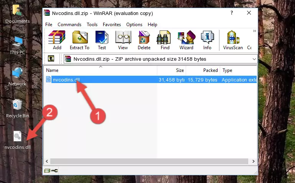Screen dimensions: 295x183
Task: Run the Test archive tool
Action: (102, 40)
